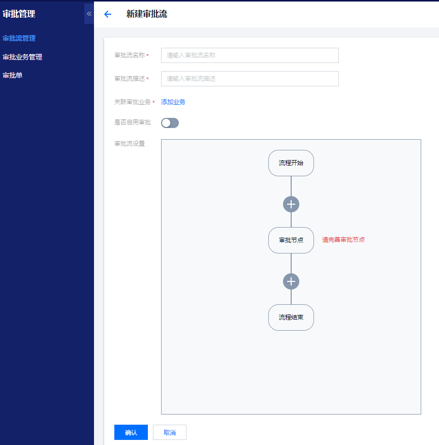Screen dimensions: 439x445
Task: Open the 审批单 sidebar item
Action: 13,75
